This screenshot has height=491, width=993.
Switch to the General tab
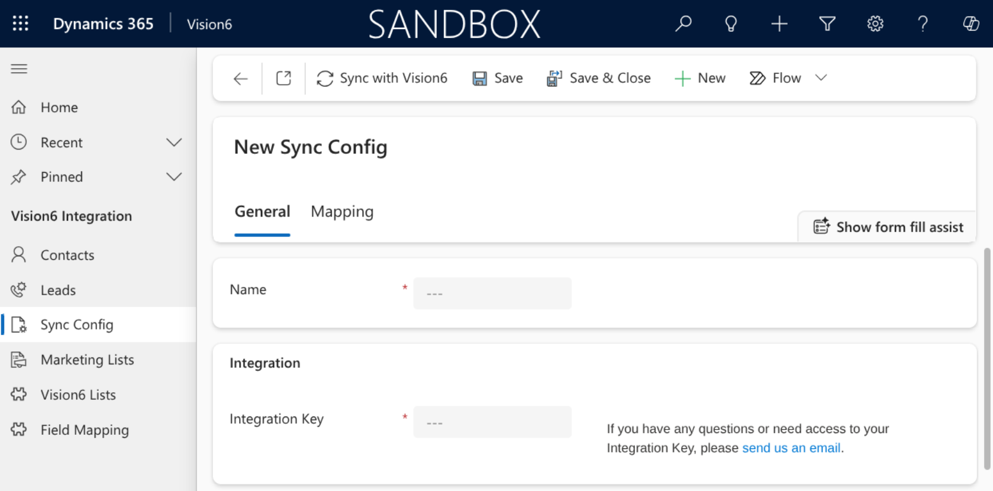tap(262, 212)
